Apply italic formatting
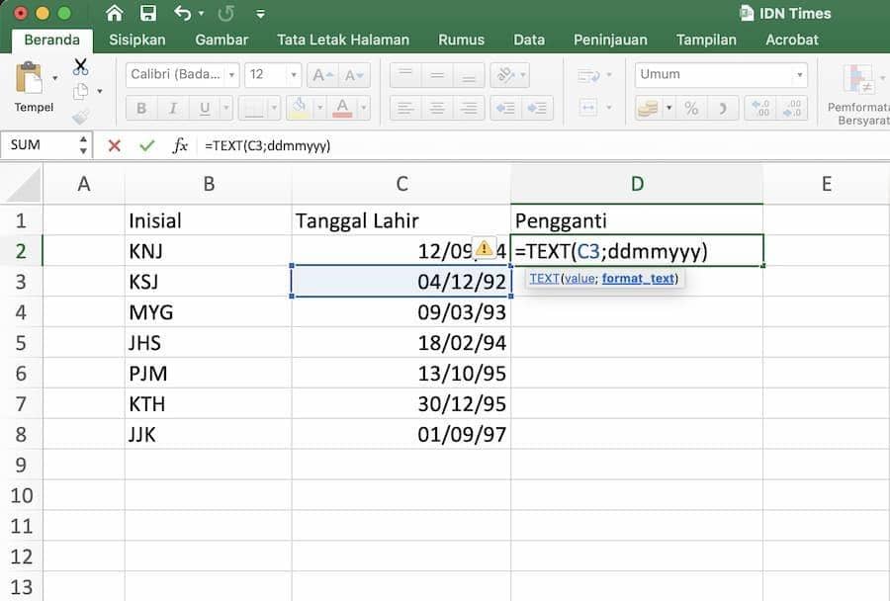Screen dimensions: 890x601 tap(172, 109)
